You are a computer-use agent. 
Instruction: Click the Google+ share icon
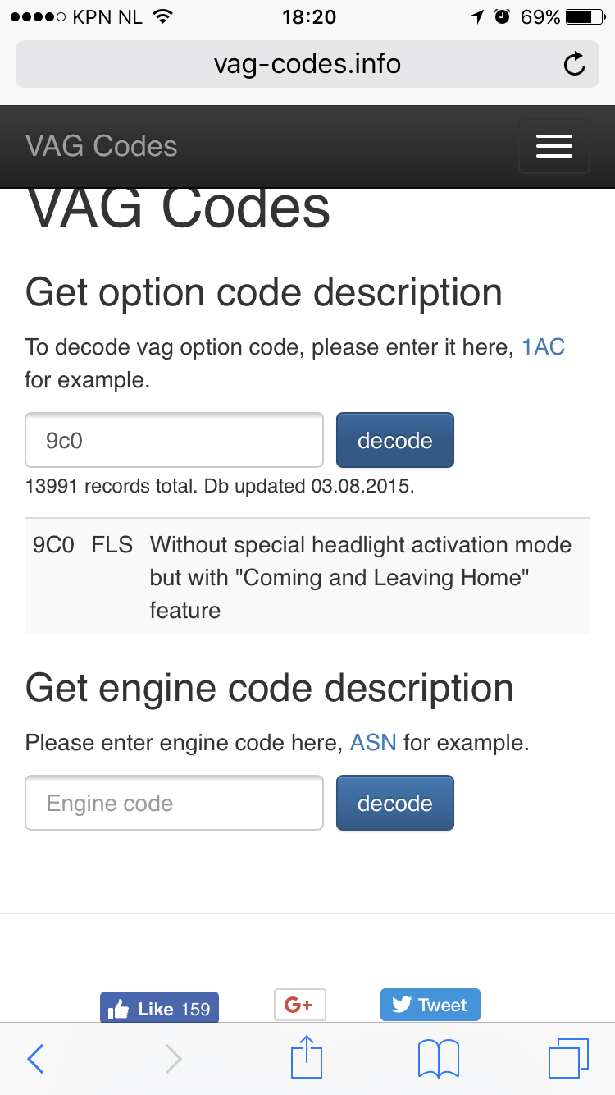299,1005
